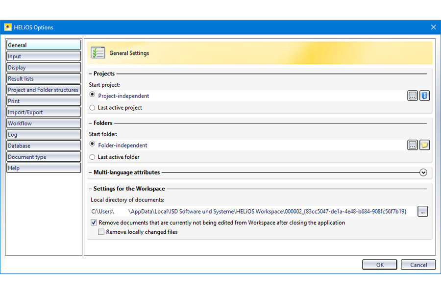This screenshot has height=294, width=441.
Task: Enable Remove locally changed files checkbox
Action: click(x=101, y=232)
